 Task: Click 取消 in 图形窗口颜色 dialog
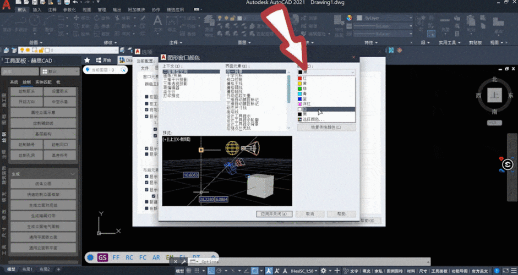click(310, 214)
